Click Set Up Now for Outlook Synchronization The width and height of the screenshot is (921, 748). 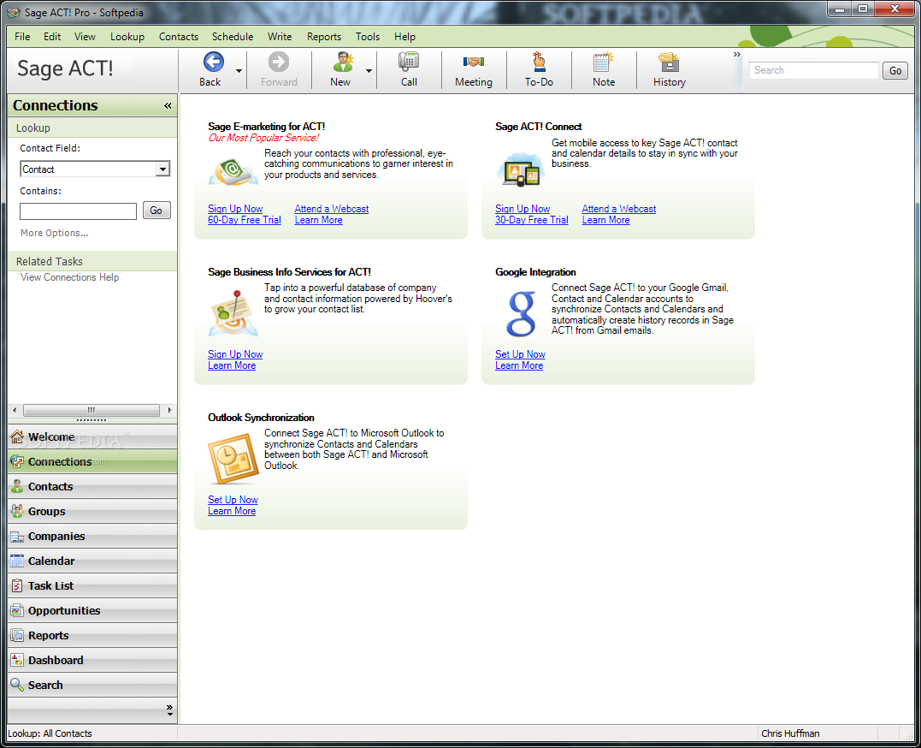[233, 500]
